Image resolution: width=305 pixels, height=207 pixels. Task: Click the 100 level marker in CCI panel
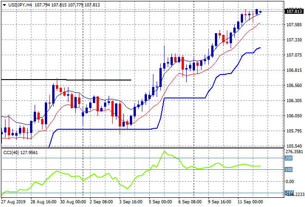pyautogui.click(x=288, y=169)
